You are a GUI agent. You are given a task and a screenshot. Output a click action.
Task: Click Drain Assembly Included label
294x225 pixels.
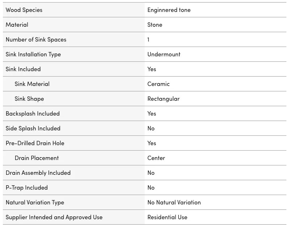coord(38,173)
